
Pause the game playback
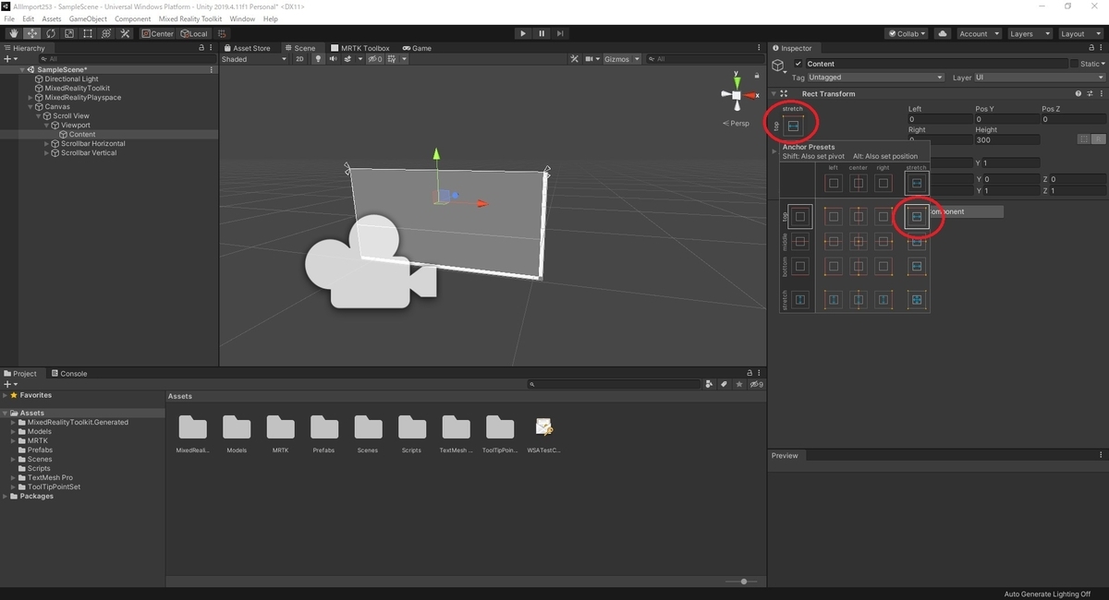[x=542, y=33]
